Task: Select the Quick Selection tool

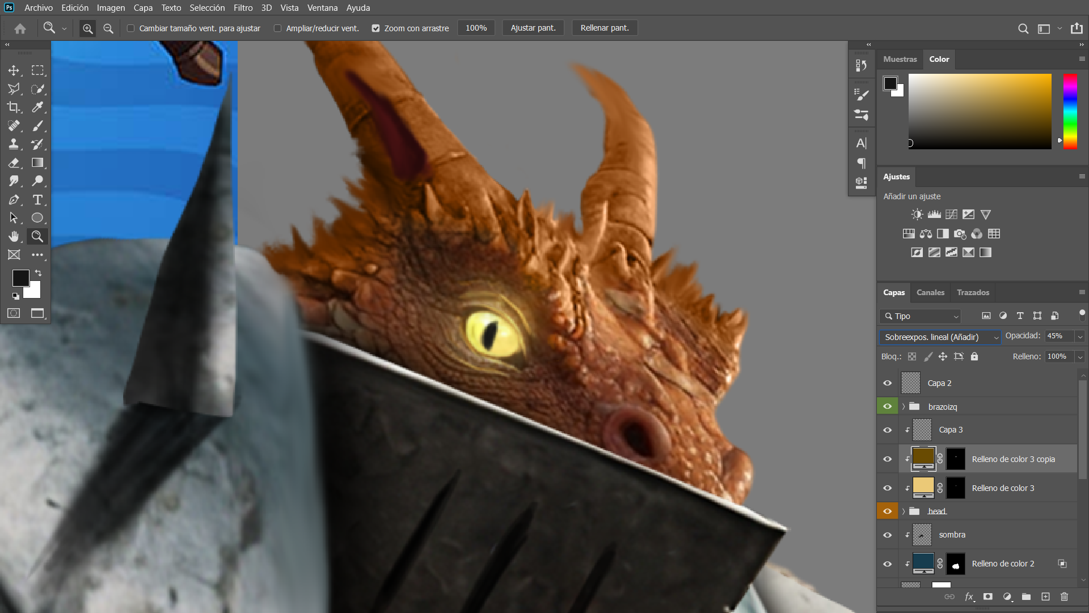Action: click(37, 89)
